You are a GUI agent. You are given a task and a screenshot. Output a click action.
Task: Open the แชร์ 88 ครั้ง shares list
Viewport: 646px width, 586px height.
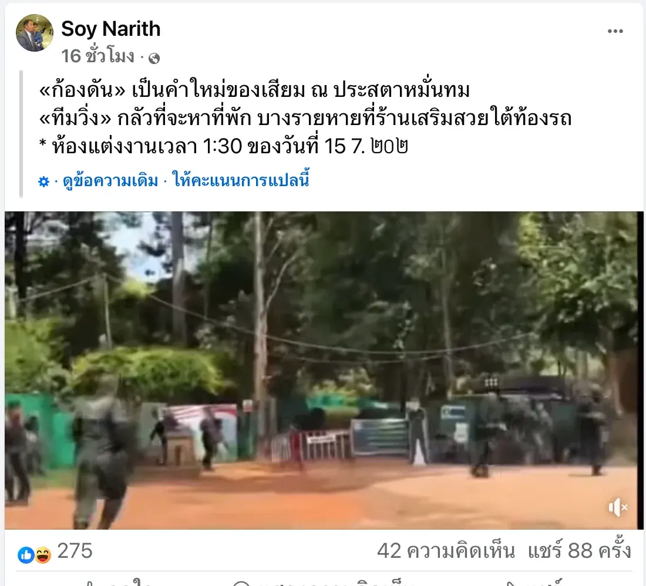tap(579, 550)
